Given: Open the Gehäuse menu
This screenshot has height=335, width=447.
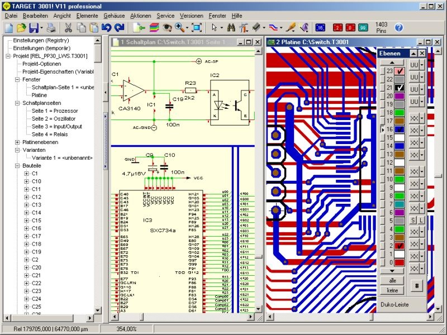Looking at the screenshot, I should tap(114, 16).
